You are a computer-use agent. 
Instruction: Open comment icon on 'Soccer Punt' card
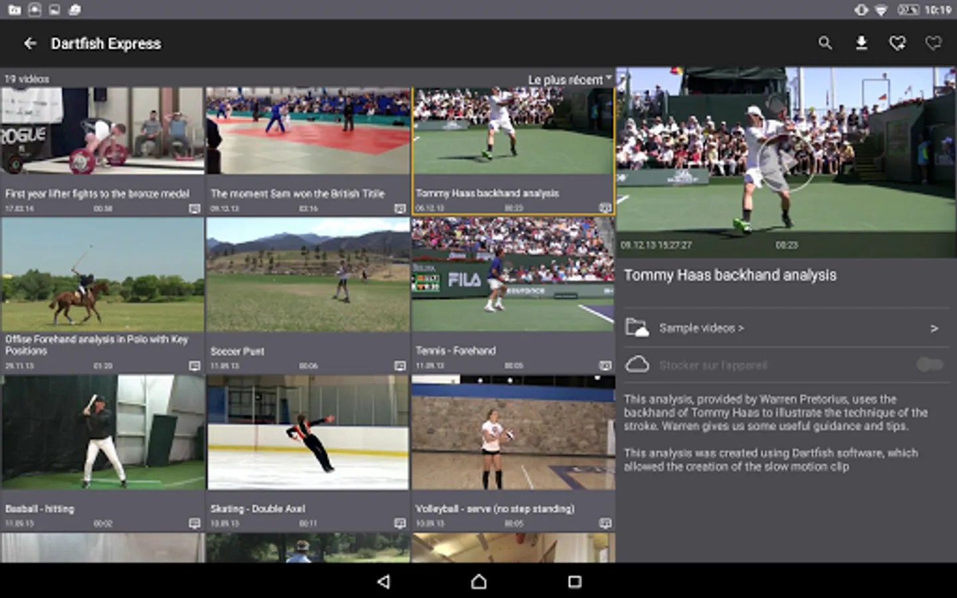tap(399, 366)
